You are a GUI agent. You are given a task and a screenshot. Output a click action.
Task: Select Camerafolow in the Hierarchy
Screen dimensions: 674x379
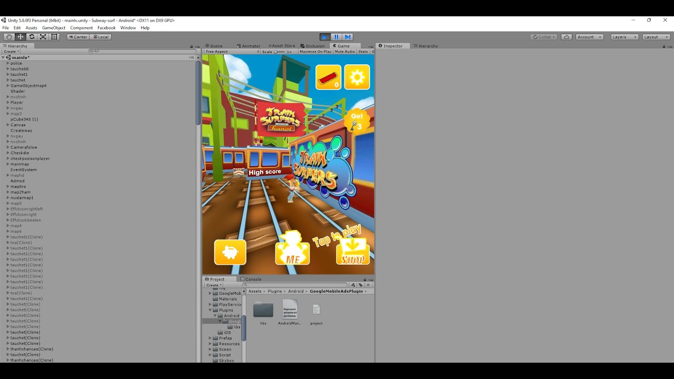[x=24, y=147]
